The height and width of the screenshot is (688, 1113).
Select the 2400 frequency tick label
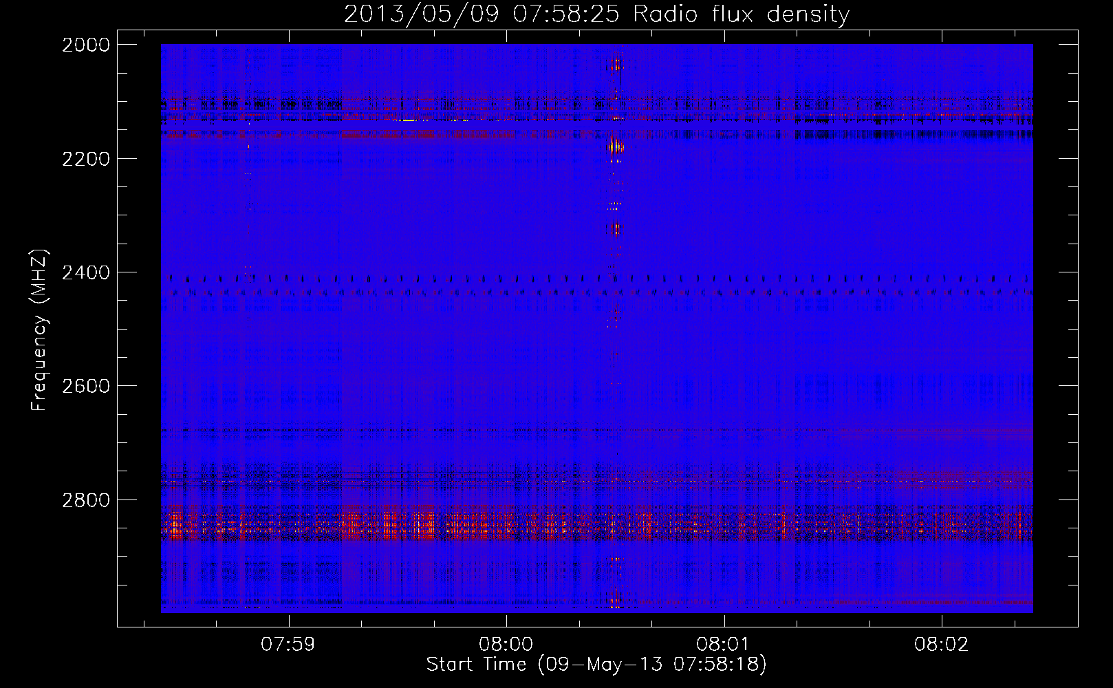point(86,273)
